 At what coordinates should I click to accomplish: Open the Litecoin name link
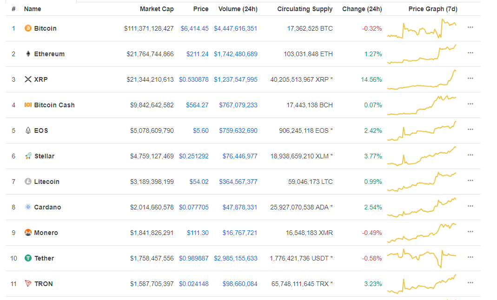click(46, 182)
